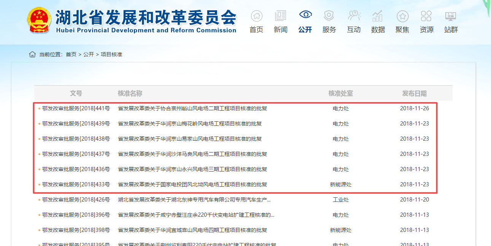
Task: Open the 资源 navigation label
Action: click(x=426, y=30)
